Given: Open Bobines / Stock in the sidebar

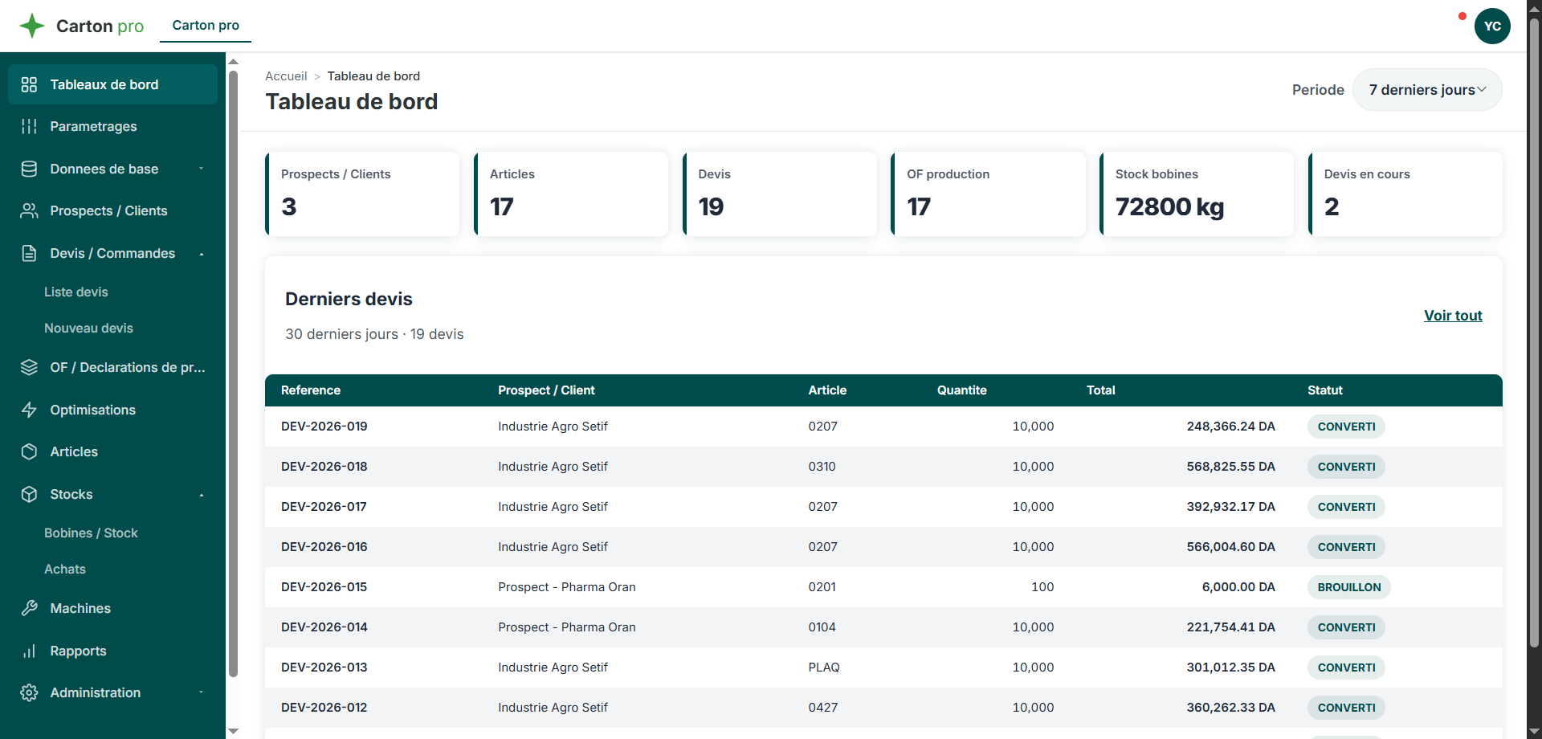Looking at the screenshot, I should (x=91, y=533).
